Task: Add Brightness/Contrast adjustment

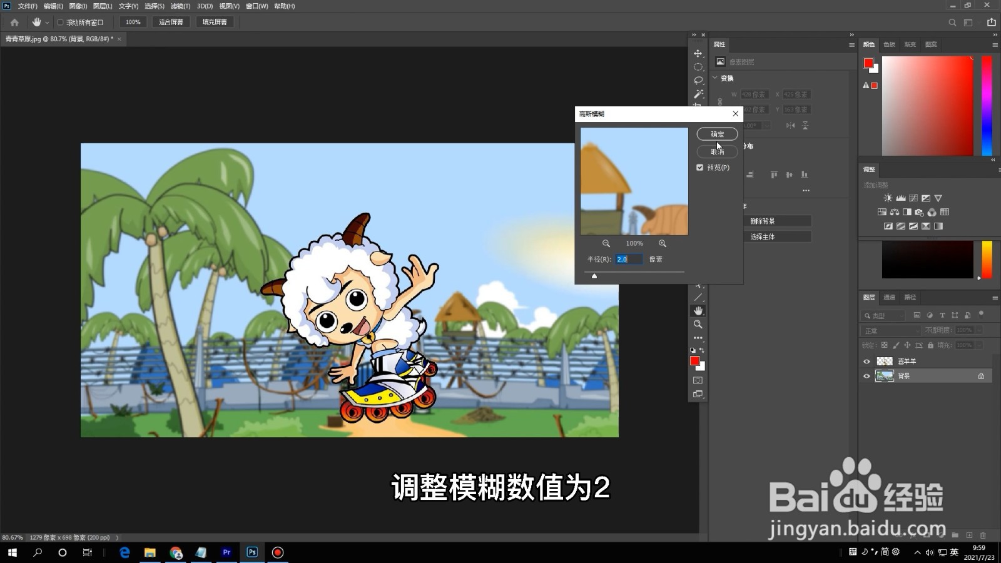Action: click(x=888, y=198)
